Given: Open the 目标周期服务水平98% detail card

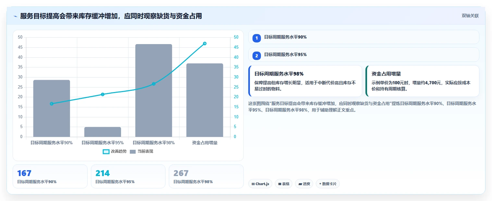Looking at the screenshot, I should pyautogui.click(x=305, y=81).
